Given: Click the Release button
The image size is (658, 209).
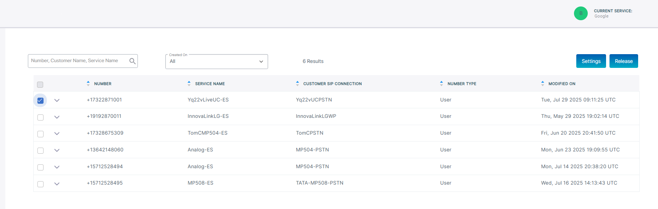Looking at the screenshot, I should 624,61.
